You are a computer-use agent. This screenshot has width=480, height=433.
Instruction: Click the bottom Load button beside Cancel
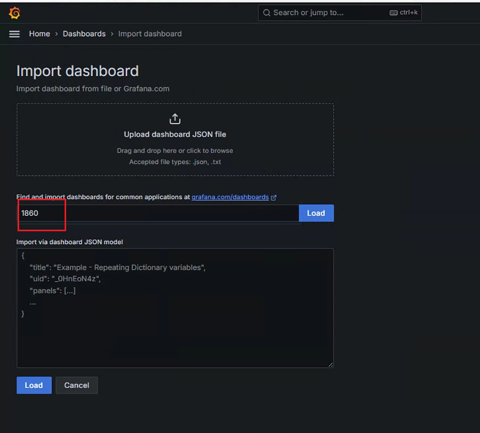pyautogui.click(x=34, y=385)
